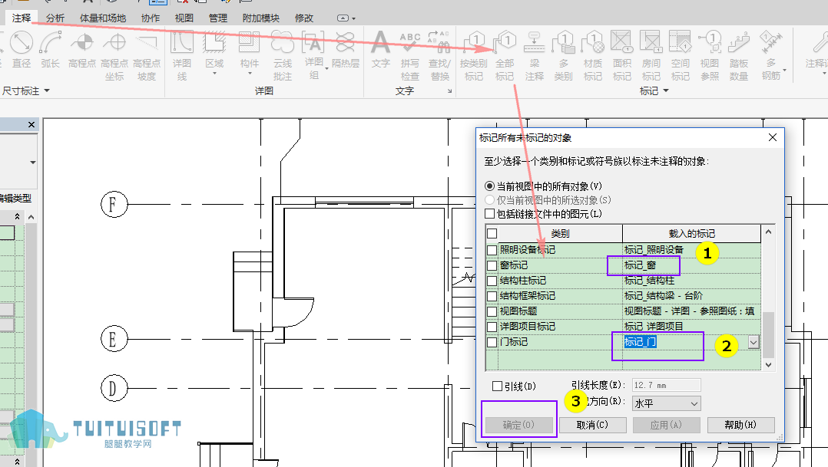Collapse the properties section double-chevron

click(x=18, y=217)
